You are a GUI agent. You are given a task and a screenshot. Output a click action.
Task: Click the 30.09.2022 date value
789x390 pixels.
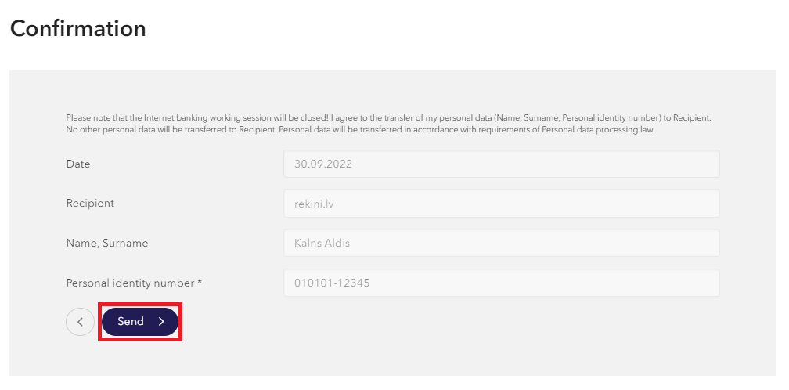coord(323,164)
